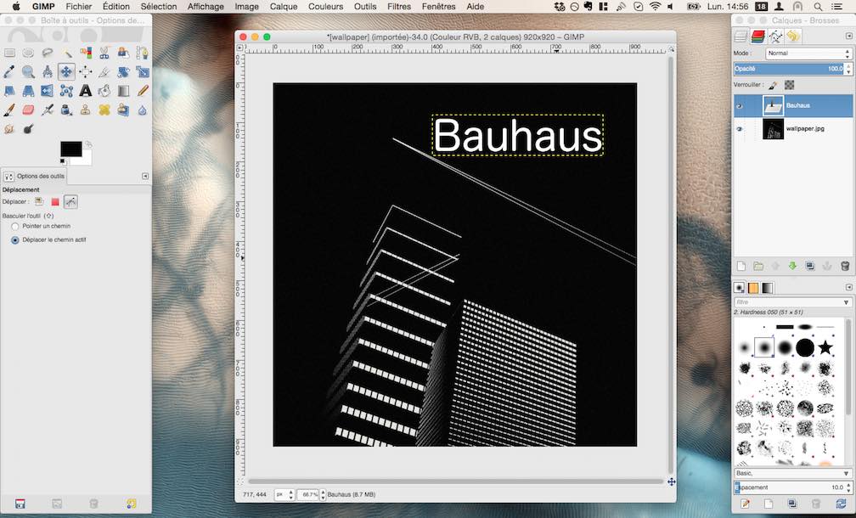This screenshot has height=518, width=856.
Task: Duplicate the layer in Layers panel
Action: (810, 267)
